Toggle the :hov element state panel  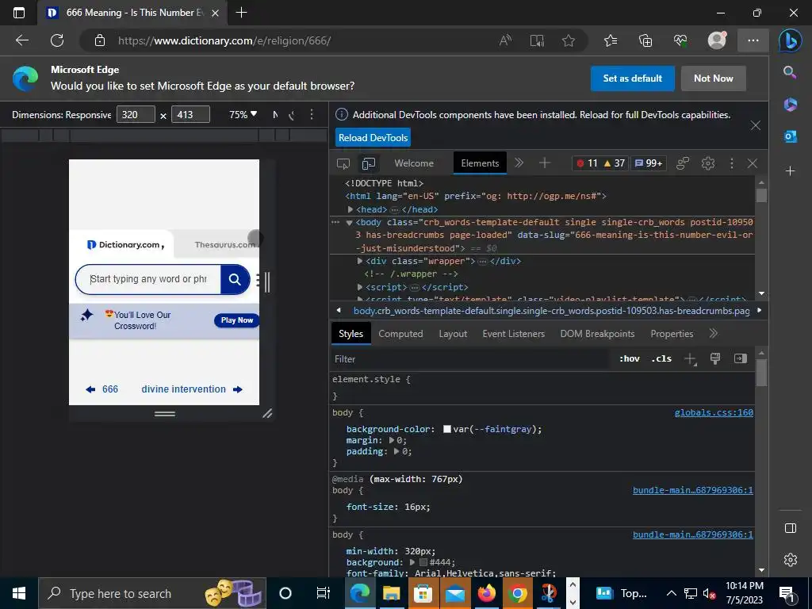629,358
